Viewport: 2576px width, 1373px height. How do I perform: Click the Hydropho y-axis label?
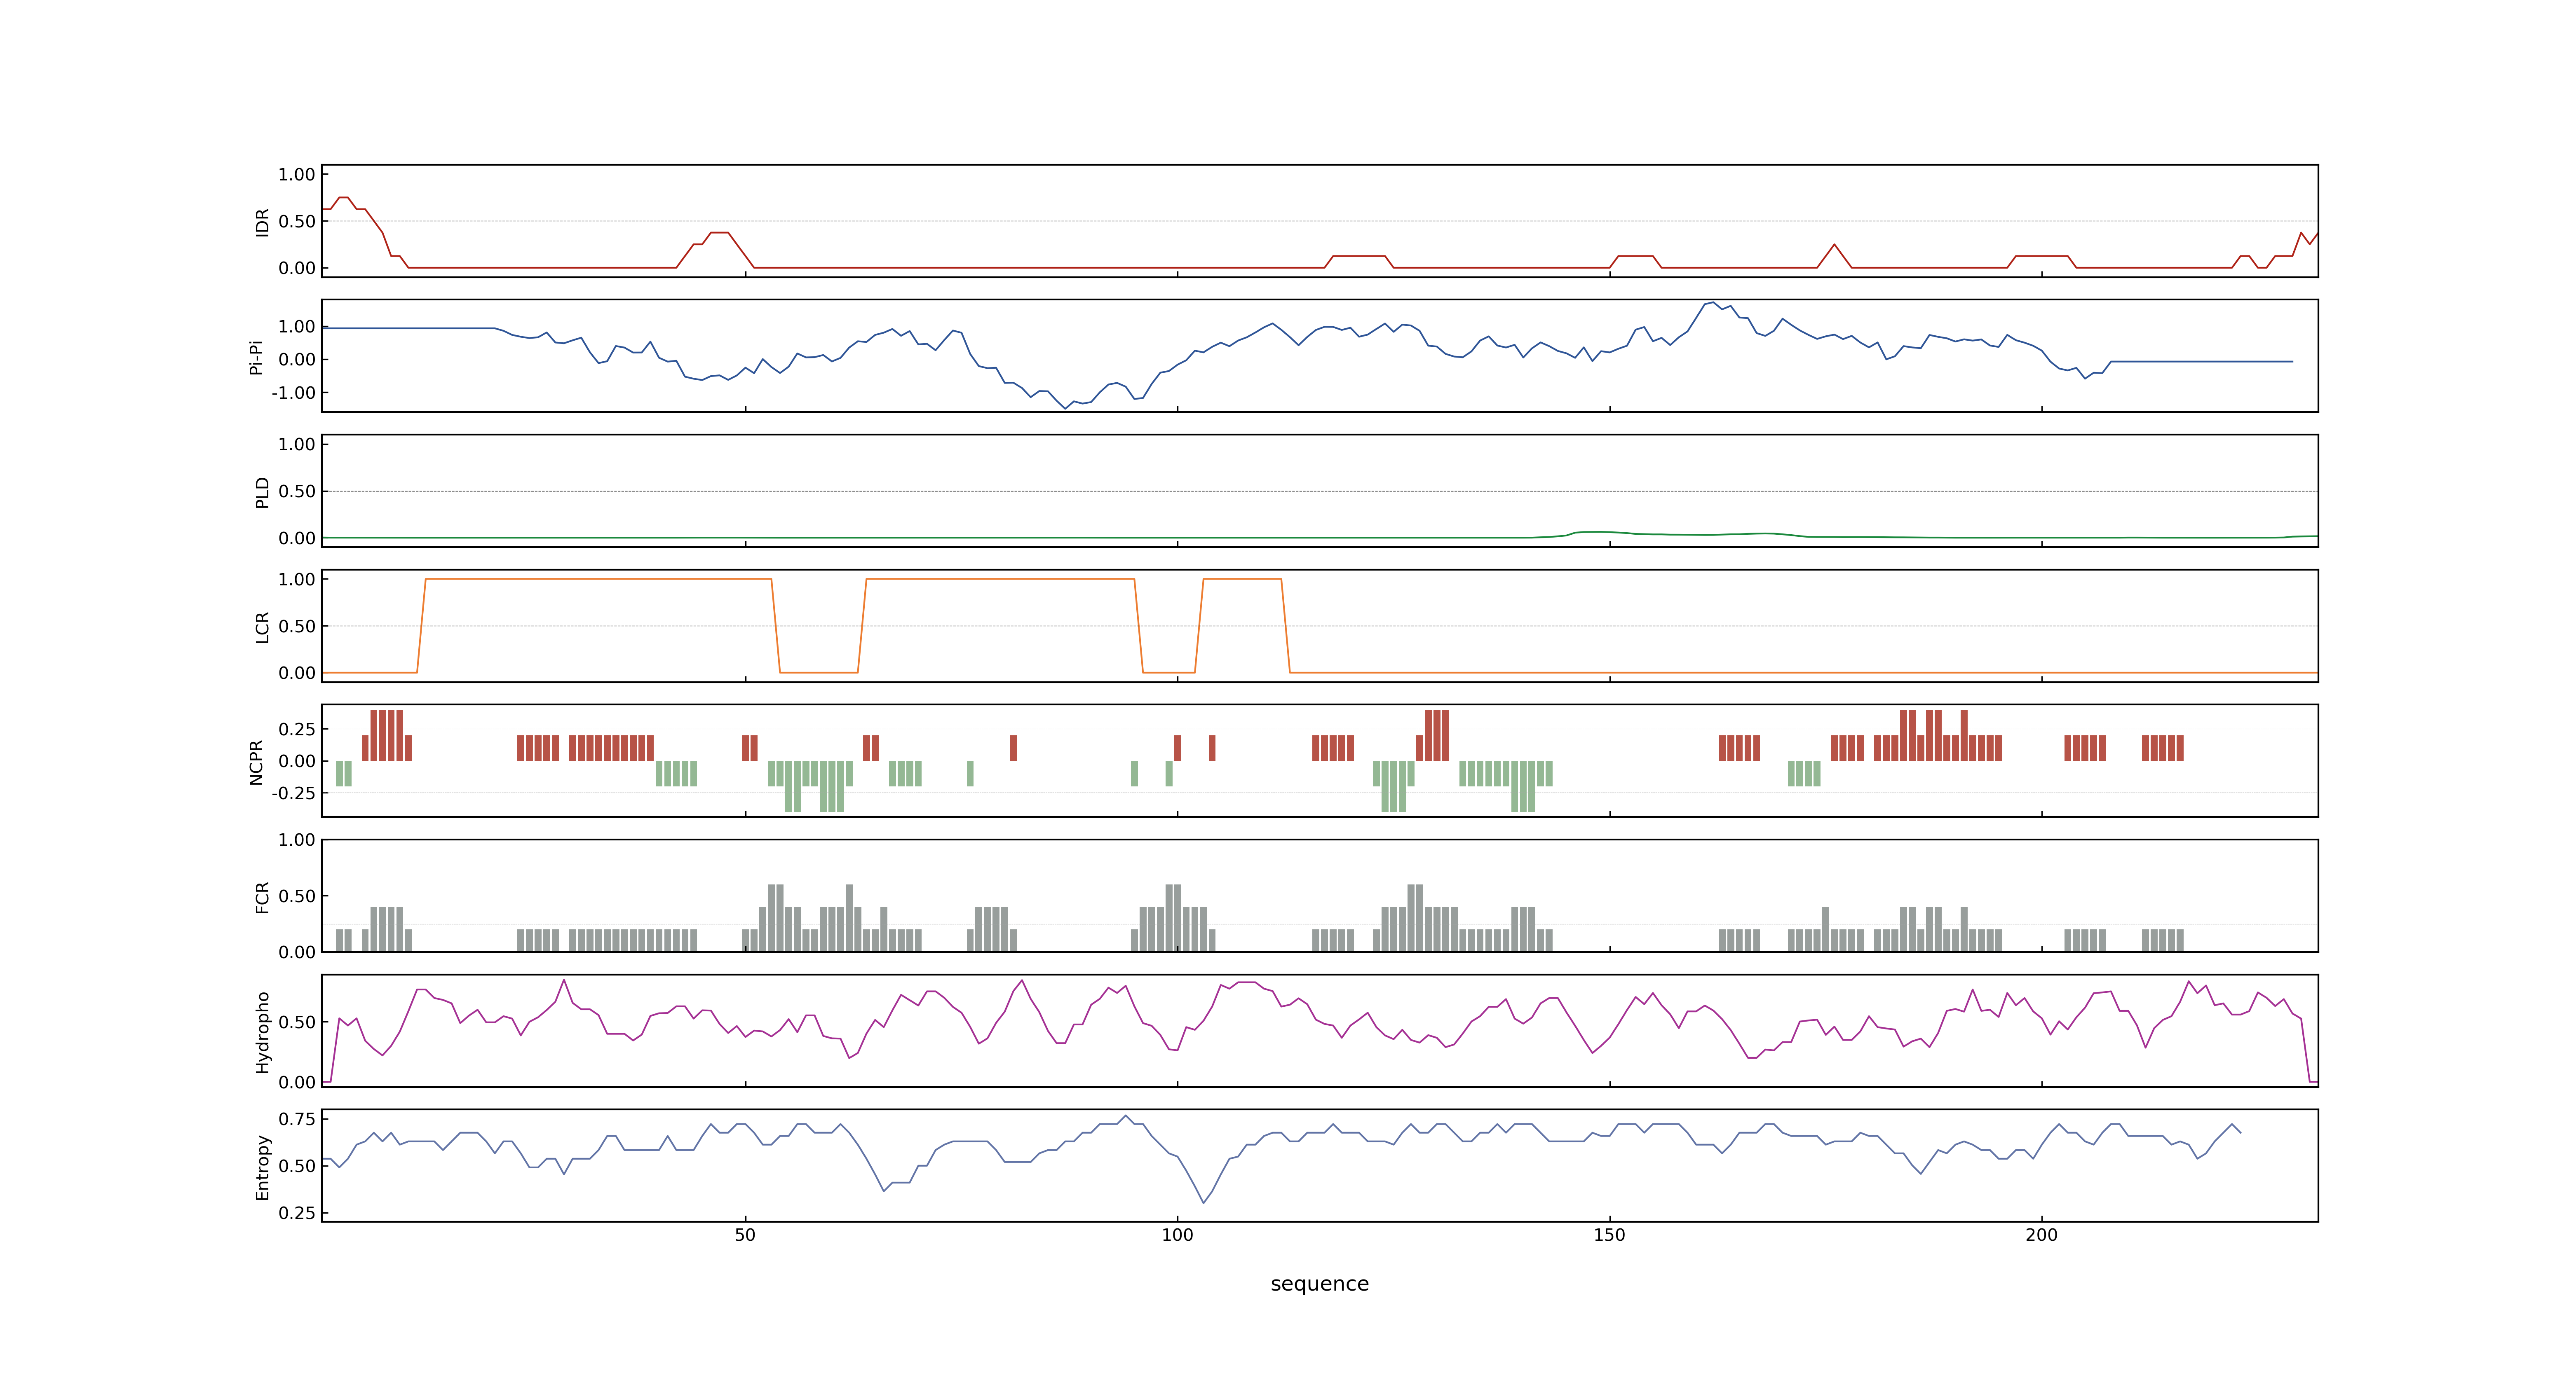(262, 1032)
